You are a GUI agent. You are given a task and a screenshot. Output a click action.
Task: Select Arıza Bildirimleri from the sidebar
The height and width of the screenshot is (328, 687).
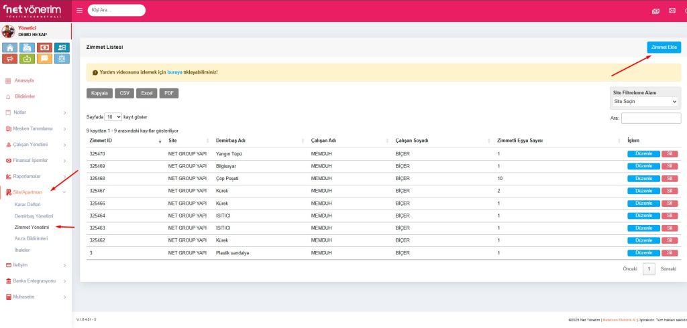31,238
